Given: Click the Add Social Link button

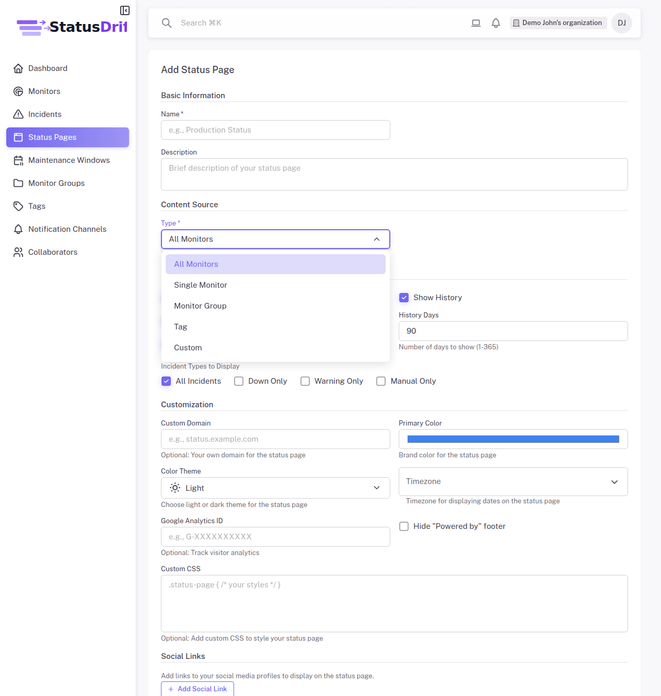Looking at the screenshot, I should [197, 689].
